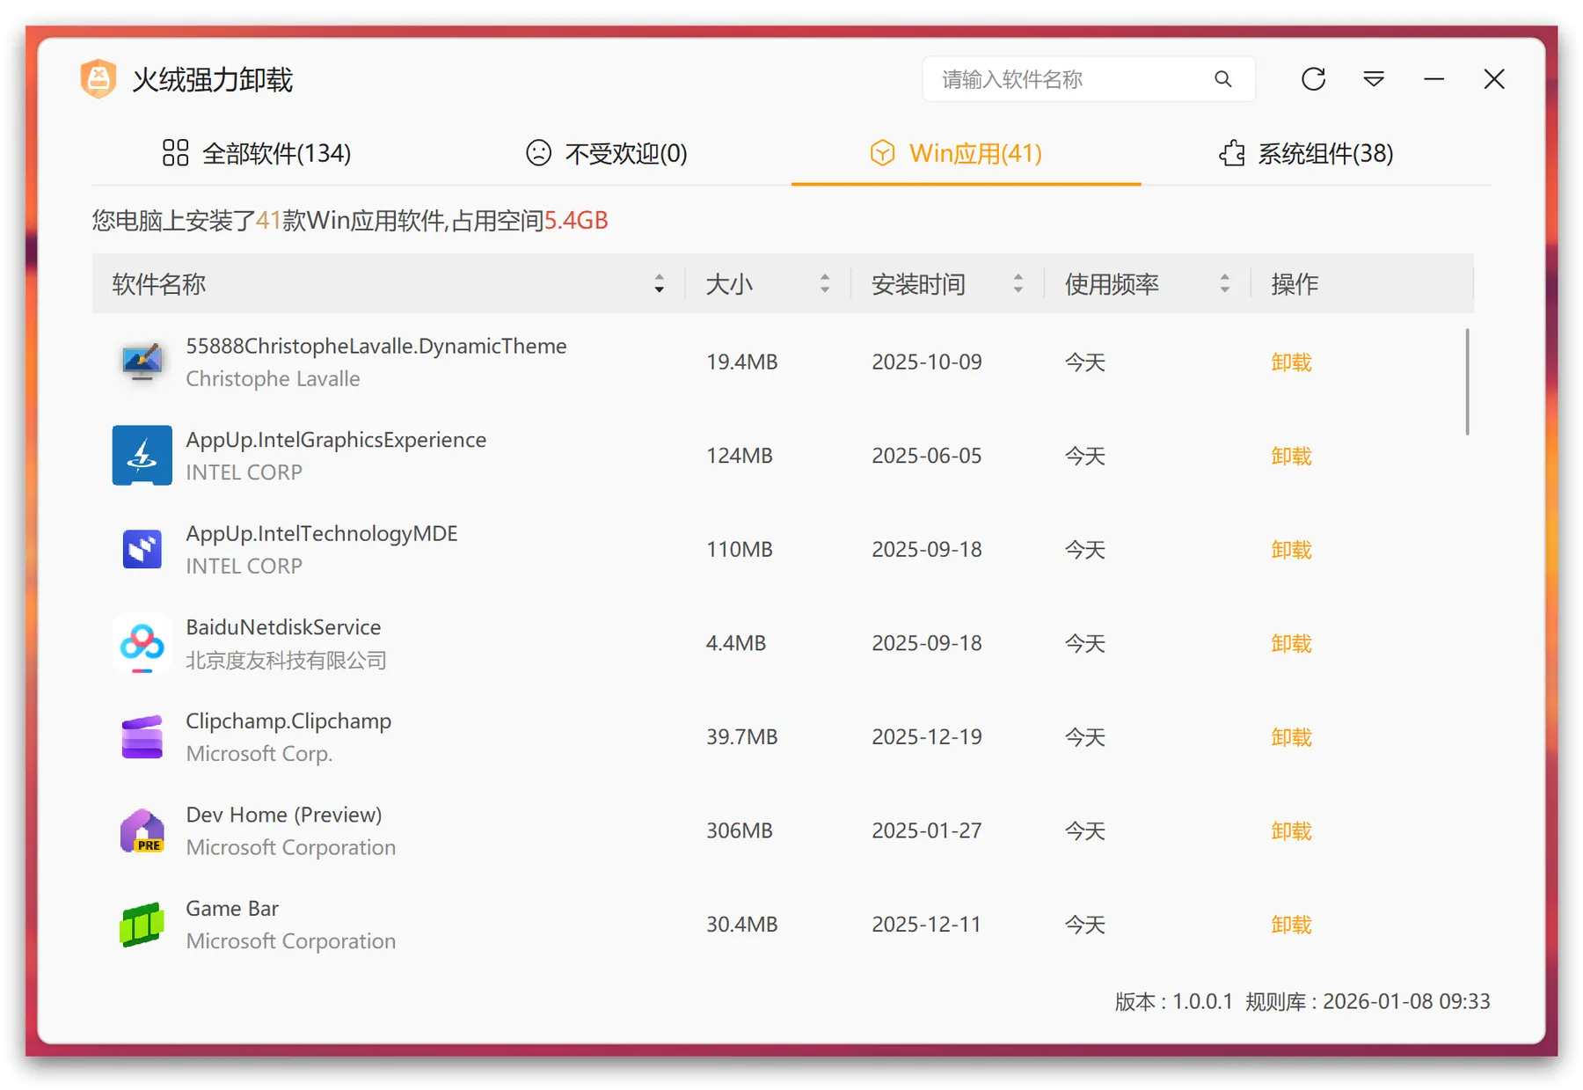Open the 系统组件(38) tab

tap(1306, 153)
